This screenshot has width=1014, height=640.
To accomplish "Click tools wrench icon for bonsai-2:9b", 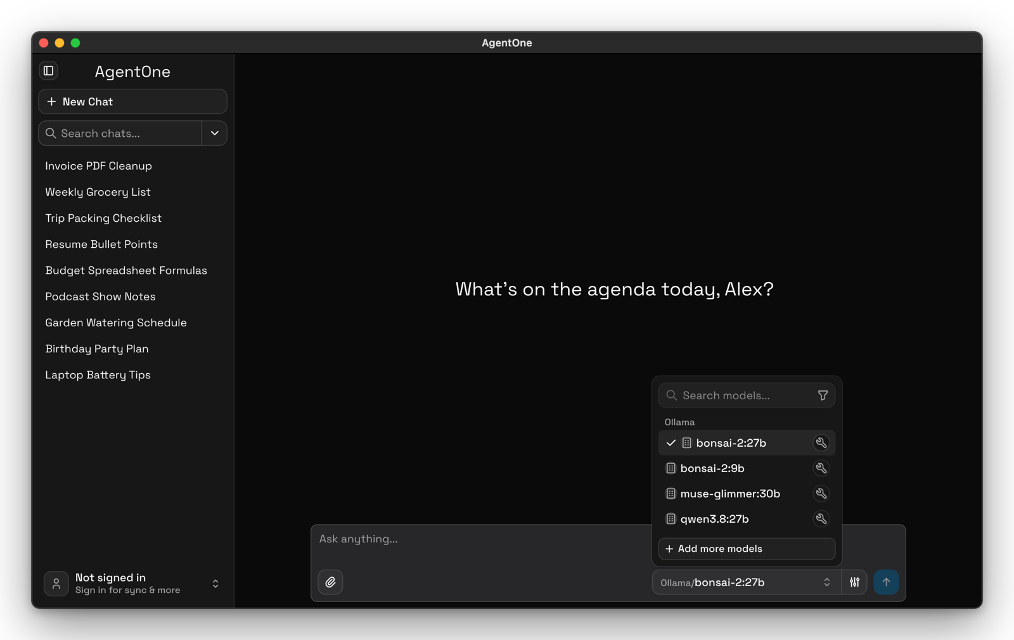I will coord(821,468).
